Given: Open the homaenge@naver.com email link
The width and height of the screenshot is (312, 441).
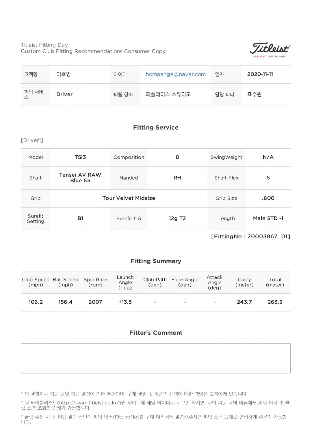Looking at the screenshot, I should (x=176, y=74).
